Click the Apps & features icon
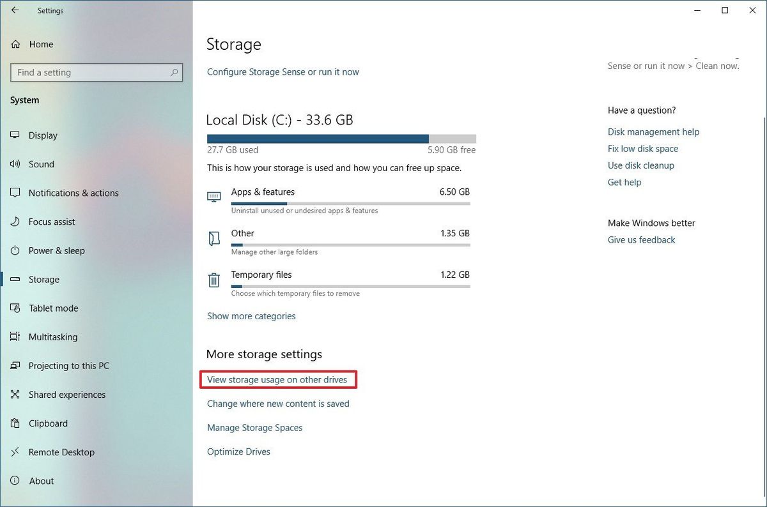Image resolution: width=767 pixels, height=507 pixels. [214, 196]
